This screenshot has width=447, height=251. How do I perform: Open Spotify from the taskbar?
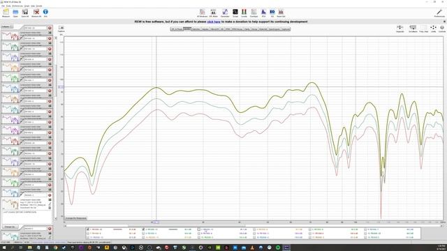(x=278, y=248)
